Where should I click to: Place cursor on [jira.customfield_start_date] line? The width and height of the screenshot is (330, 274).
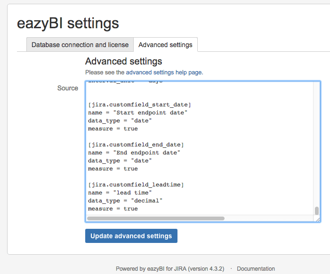pyautogui.click(x=139, y=105)
